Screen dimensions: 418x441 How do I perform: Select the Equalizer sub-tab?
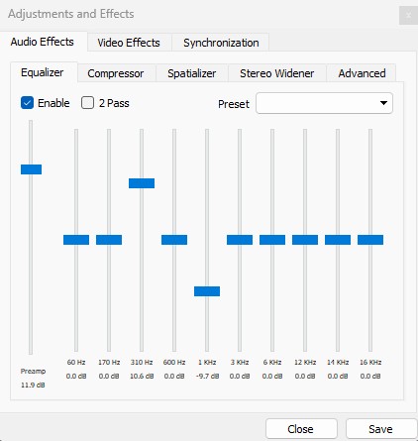(x=43, y=72)
